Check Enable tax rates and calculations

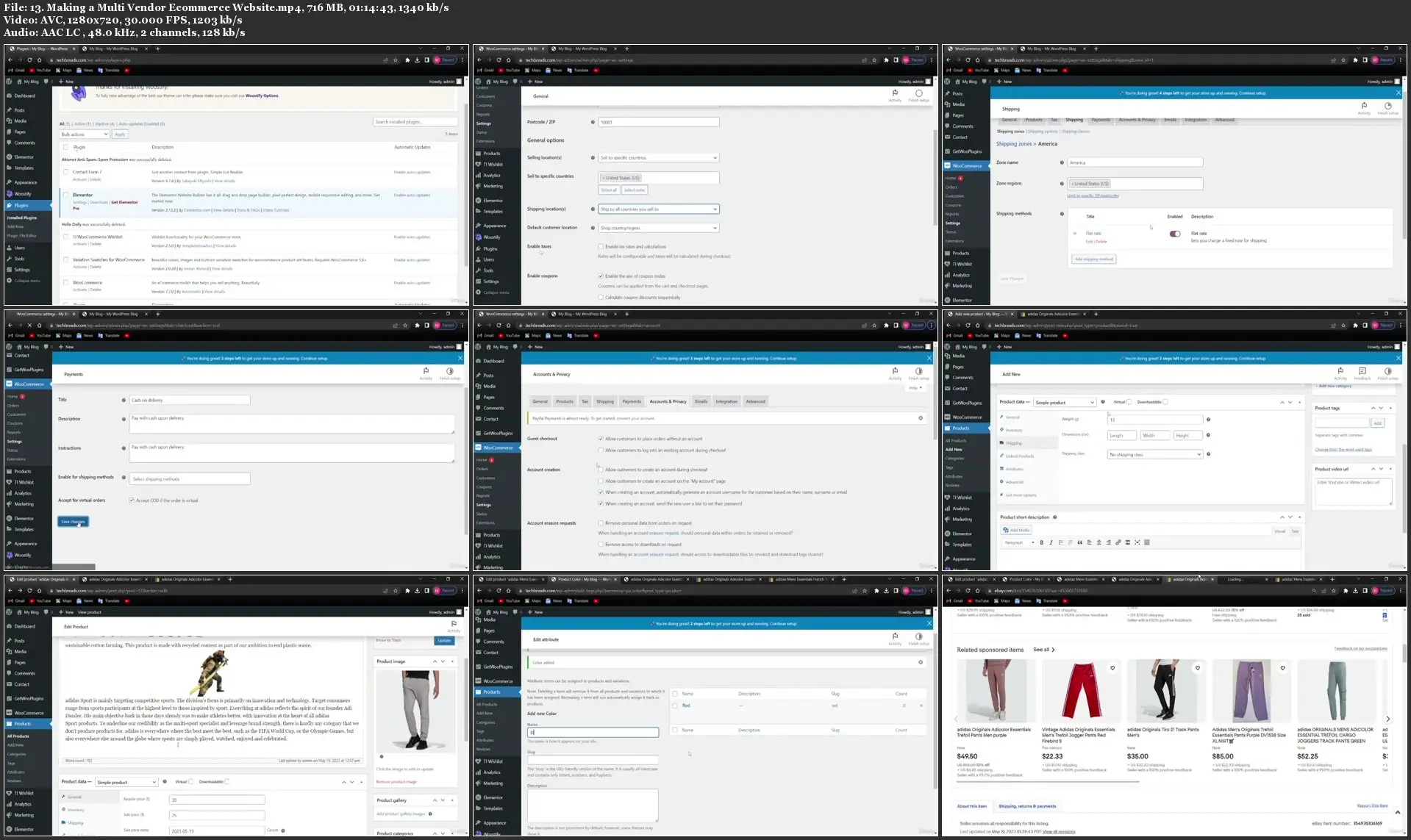(x=601, y=246)
